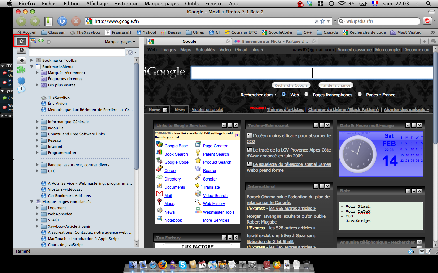Image resolution: width=438 pixels, height=273 pixels.
Task: Open the Marque-pages sidebar dropdown
Action: 120,42
